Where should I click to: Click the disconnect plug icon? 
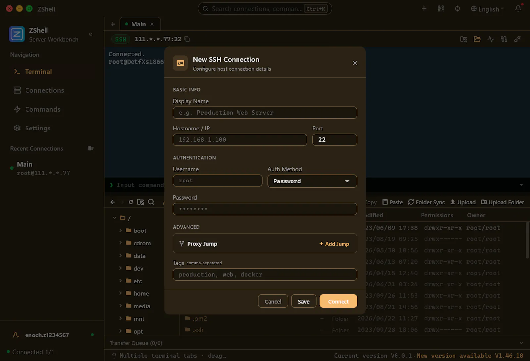point(517,39)
